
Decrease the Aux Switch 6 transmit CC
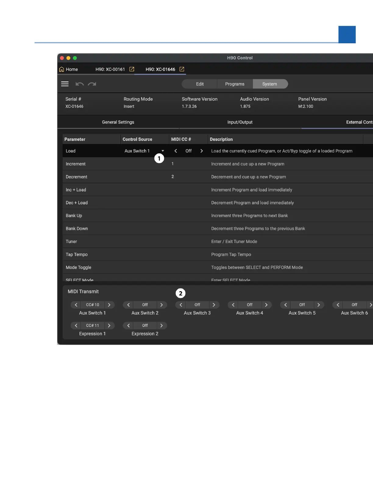pyautogui.click(x=338, y=305)
